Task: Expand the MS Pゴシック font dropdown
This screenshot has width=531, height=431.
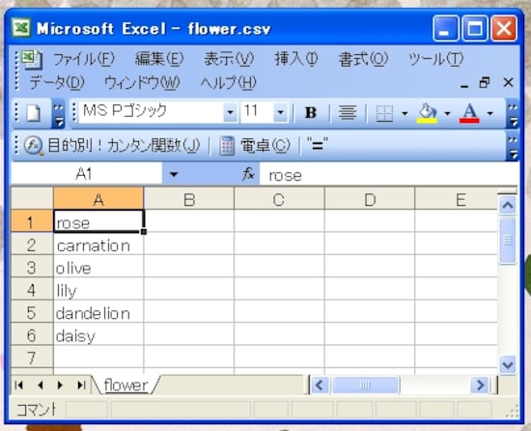Action: click(231, 112)
